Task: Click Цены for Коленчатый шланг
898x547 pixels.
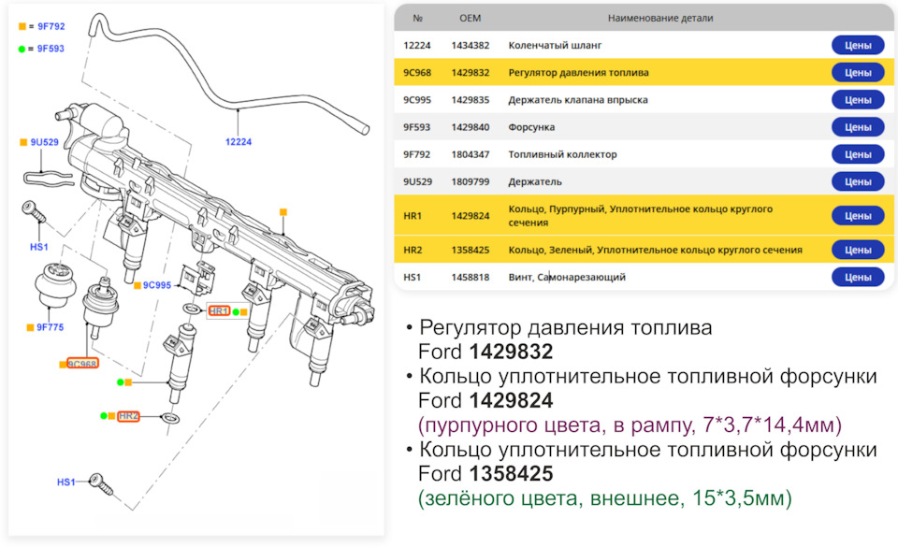Action: click(857, 44)
